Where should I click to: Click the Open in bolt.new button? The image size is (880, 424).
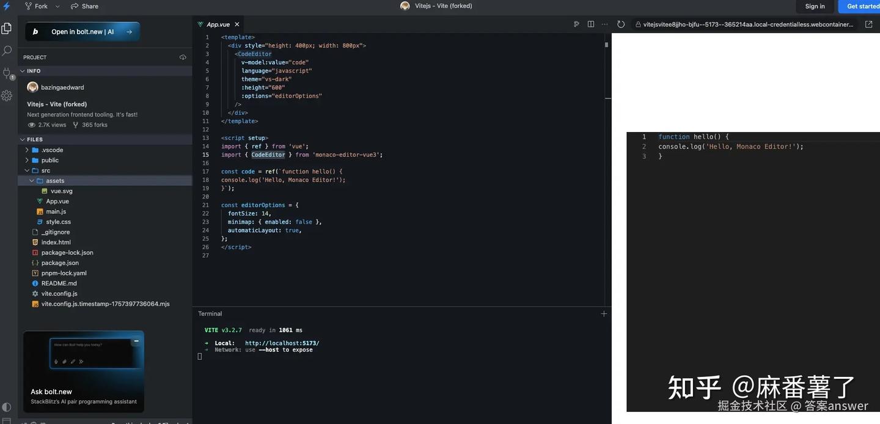click(x=82, y=31)
